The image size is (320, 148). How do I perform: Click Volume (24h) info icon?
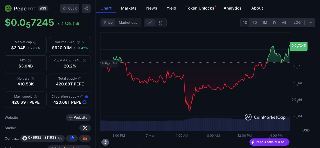(x=78, y=42)
